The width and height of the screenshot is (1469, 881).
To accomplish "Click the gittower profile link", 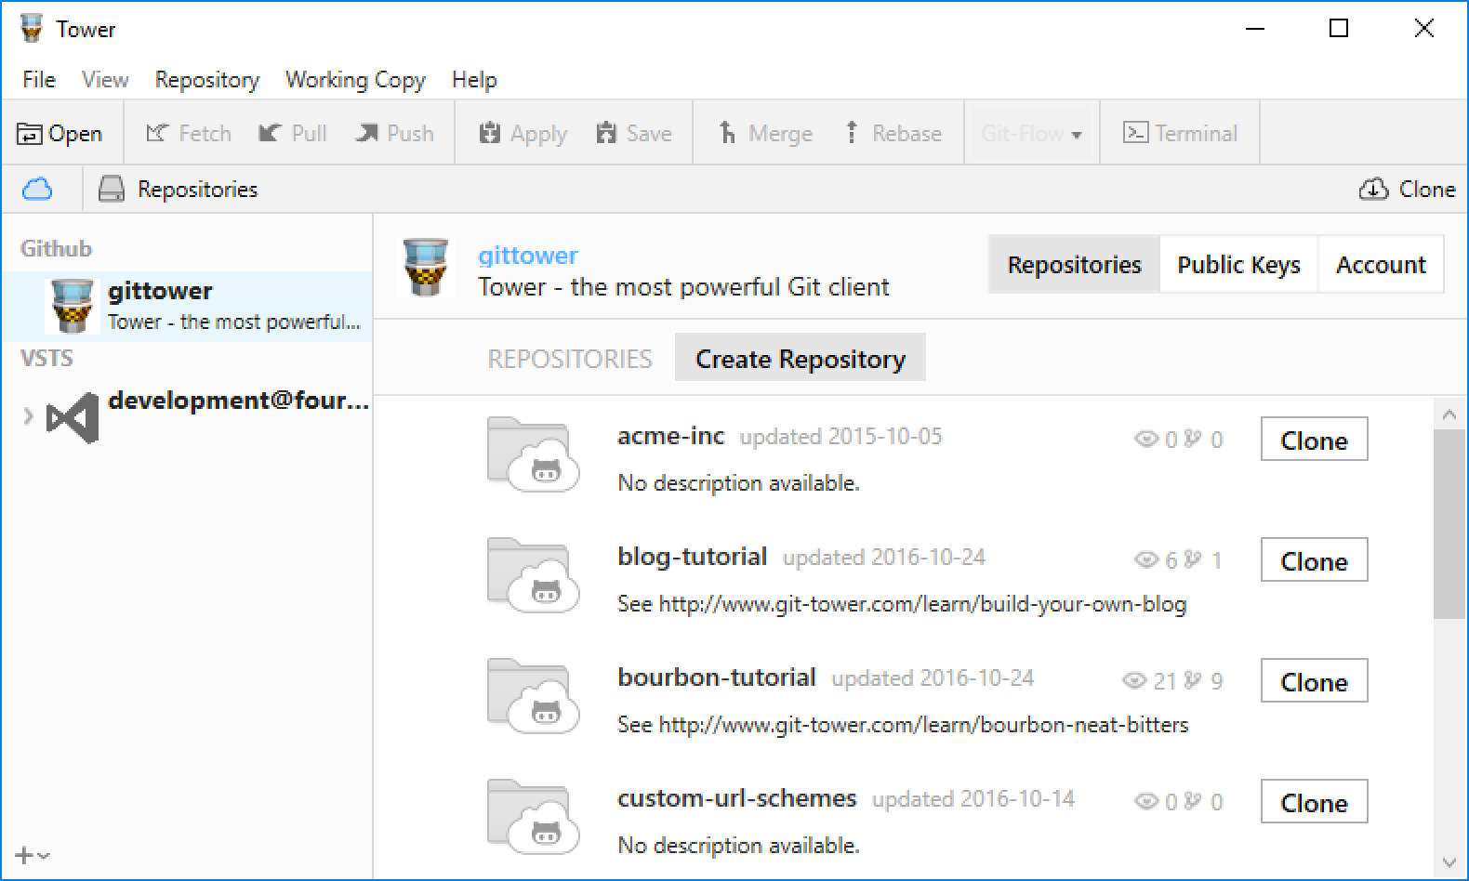I will click(527, 255).
